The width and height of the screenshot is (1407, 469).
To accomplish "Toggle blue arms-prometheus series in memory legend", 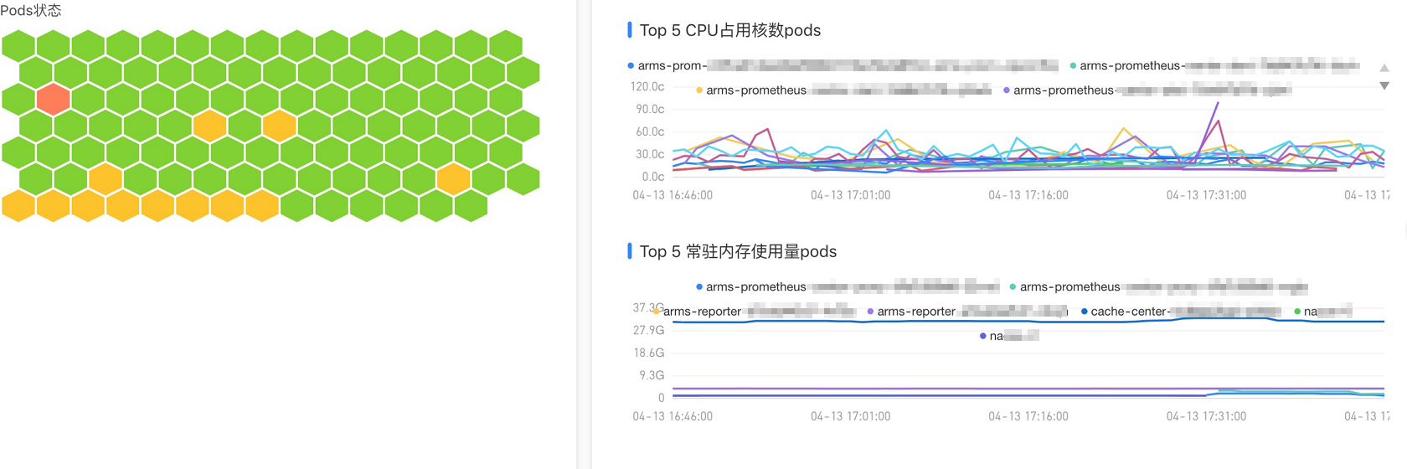I will [848, 286].
